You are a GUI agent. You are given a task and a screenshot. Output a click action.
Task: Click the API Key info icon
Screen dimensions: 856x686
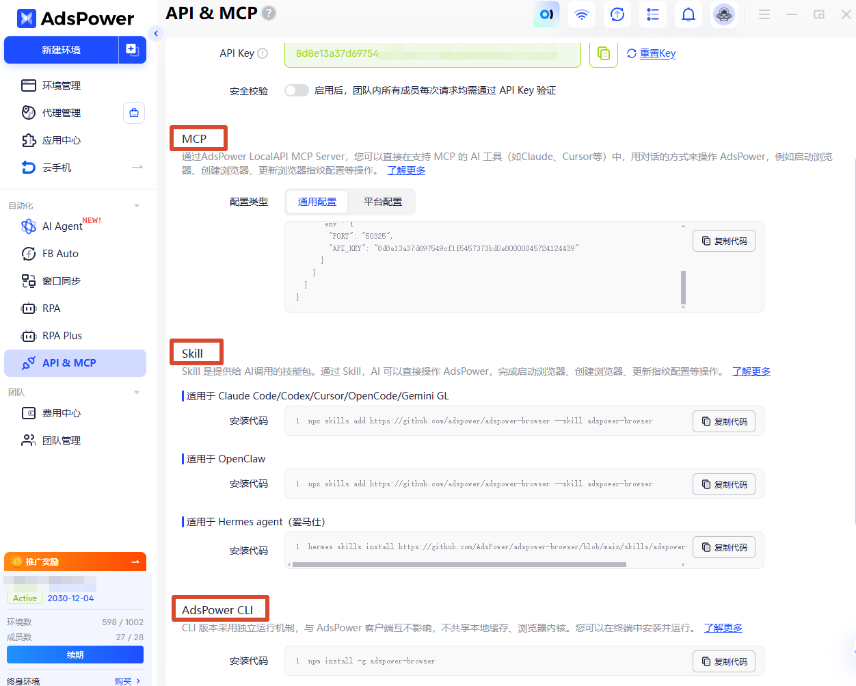click(x=263, y=53)
